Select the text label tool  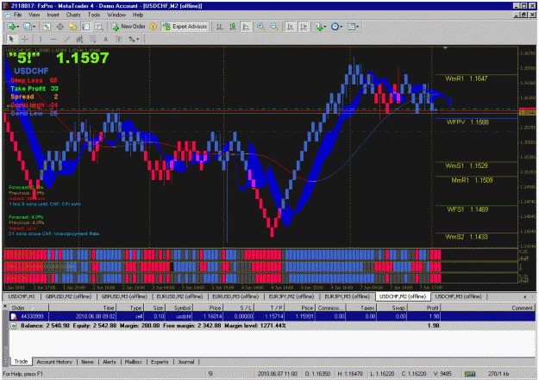[119, 39]
